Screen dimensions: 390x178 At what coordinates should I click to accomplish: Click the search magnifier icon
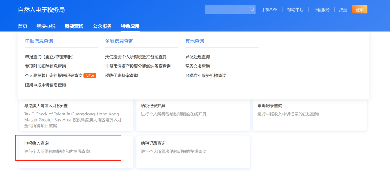click(252, 9)
